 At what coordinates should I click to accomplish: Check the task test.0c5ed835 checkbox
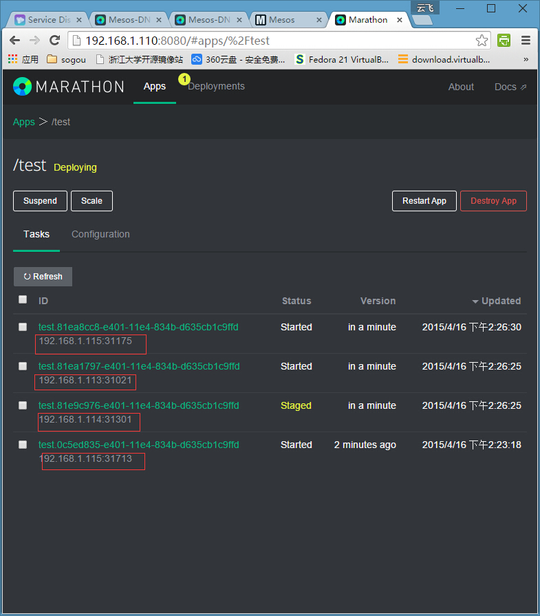pos(23,445)
